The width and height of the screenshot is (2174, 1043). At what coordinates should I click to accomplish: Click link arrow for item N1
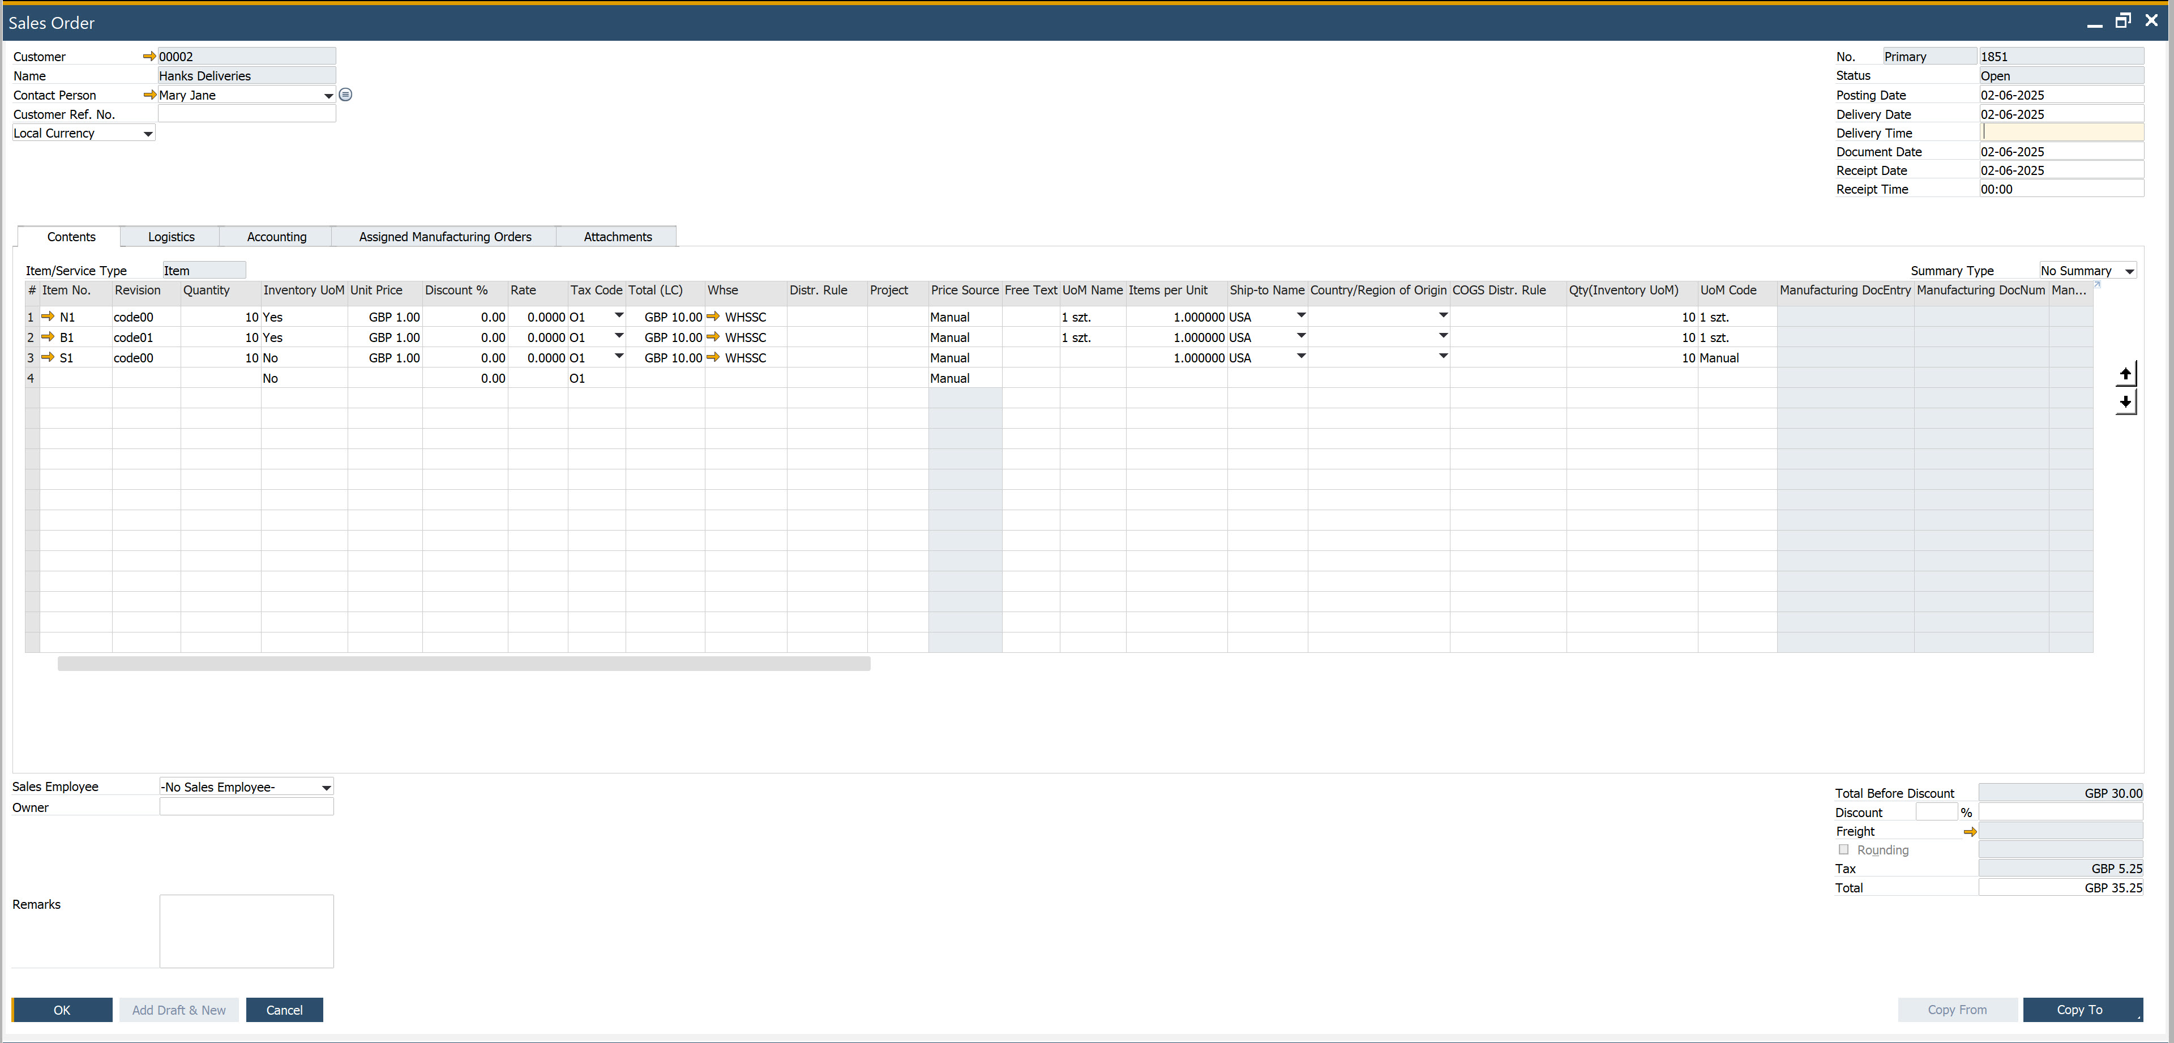tap(48, 317)
